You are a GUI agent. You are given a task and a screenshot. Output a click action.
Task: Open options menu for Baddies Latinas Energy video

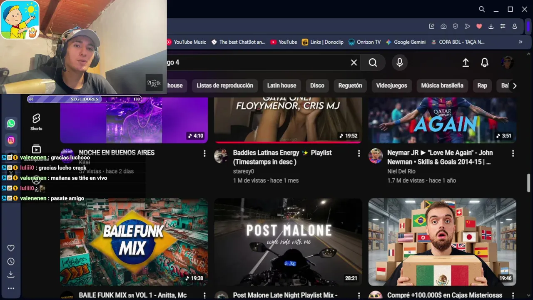pyautogui.click(x=359, y=153)
